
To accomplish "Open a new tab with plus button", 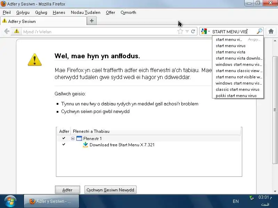I will [x=92, y=21].
